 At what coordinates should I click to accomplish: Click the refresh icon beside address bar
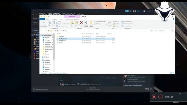tap(152, 31)
